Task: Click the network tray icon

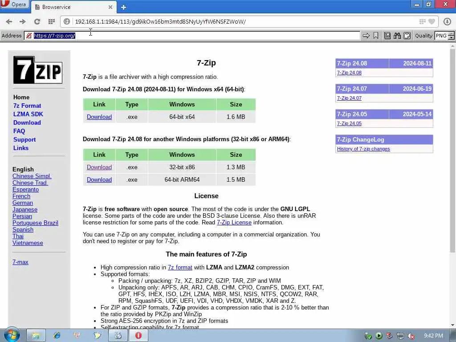Action: 400,336
